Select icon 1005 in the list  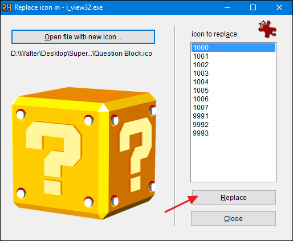tap(233, 91)
